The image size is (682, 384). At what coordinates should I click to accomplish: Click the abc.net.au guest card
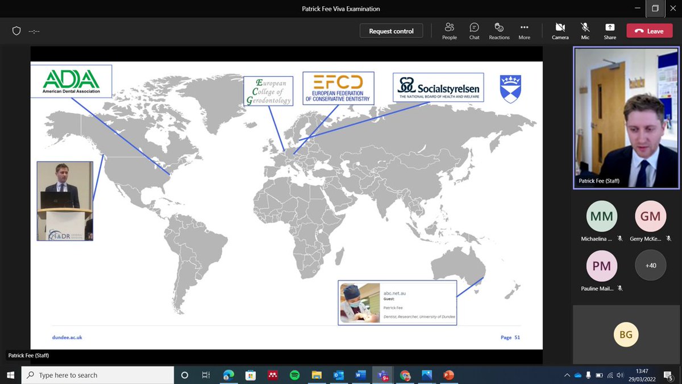(397, 302)
